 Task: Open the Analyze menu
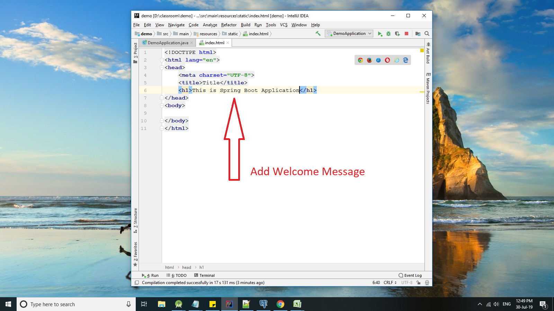(210, 25)
